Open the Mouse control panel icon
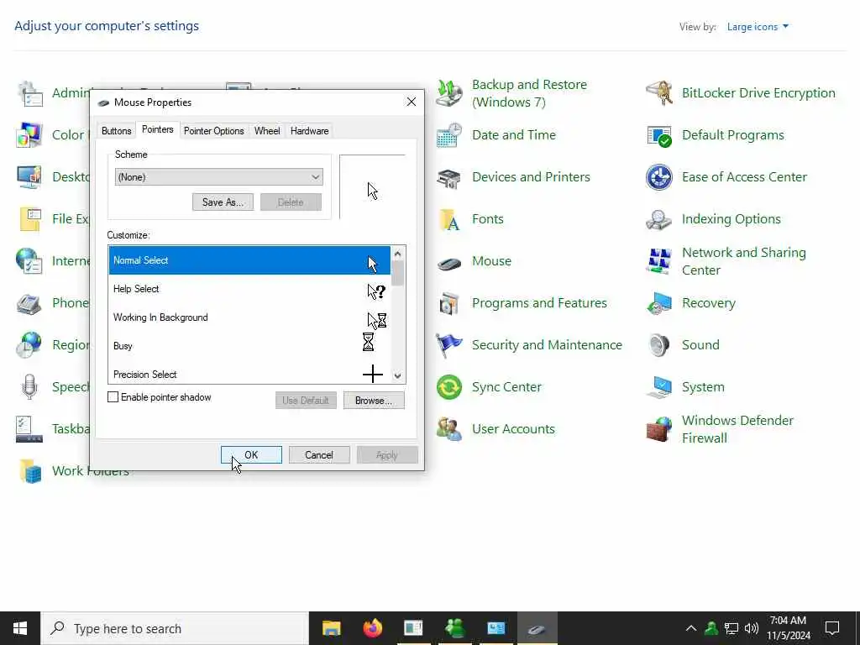 (449, 262)
